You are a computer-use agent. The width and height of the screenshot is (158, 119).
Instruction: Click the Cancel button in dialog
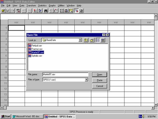100,86
